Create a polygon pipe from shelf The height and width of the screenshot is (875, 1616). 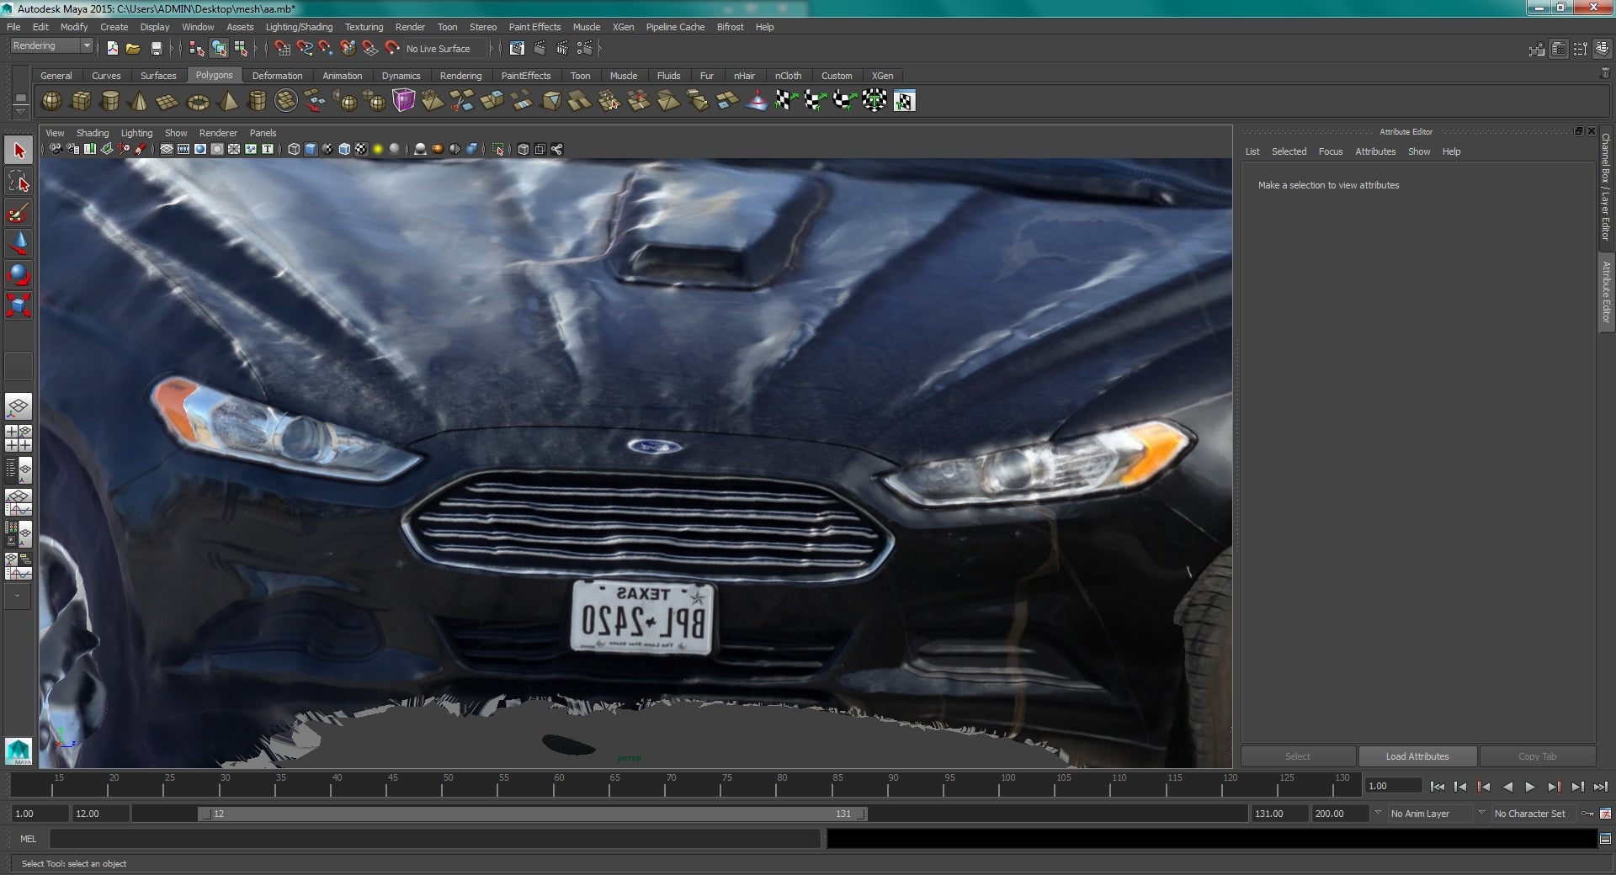pyautogui.click(x=257, y=101)
